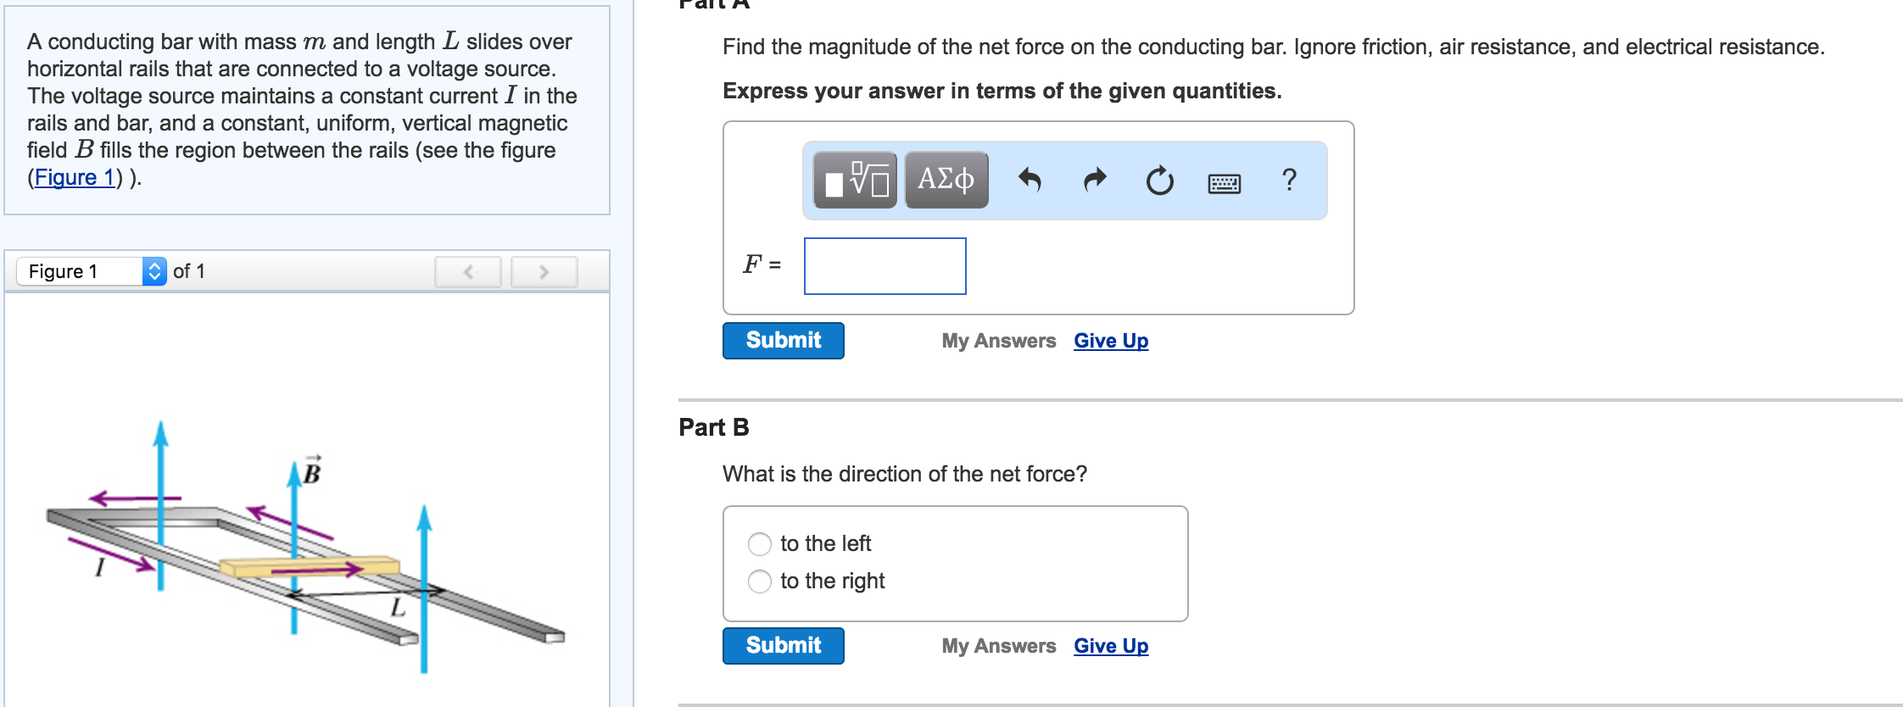Viewport: 1903px width, 707px height.
Task: Select the "to the left" radio button
Action: click(759, 543)
